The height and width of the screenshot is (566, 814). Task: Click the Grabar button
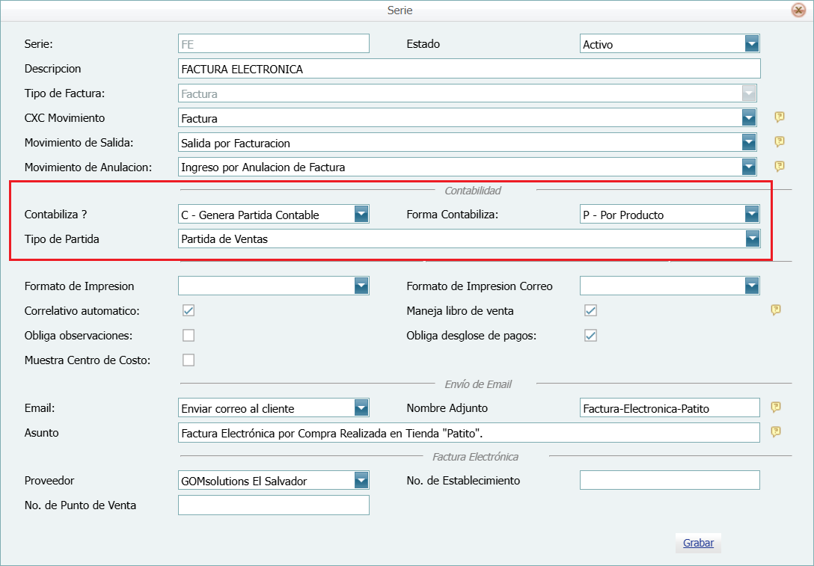pyautogui.click(x=697, y=543)
